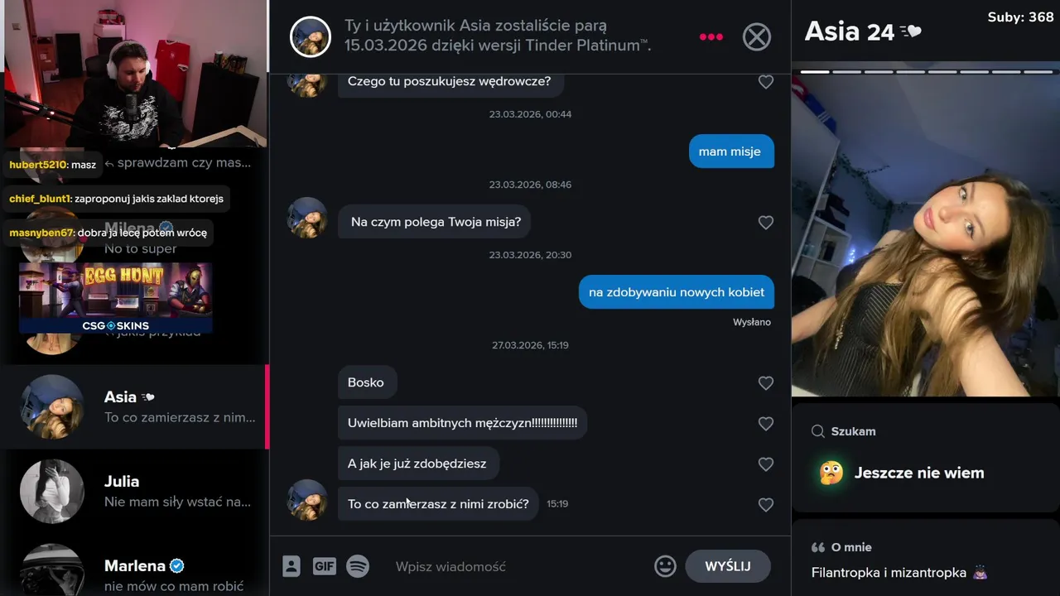Open the contact card attachment icon
1060x596 pixels.
pyautogui.click(x=291, y=566)
